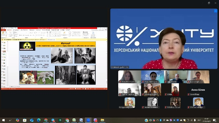Viewport: 219px width, 123px height.
Task: Open Telegram from the taskbar
Action: coord(53,120)
